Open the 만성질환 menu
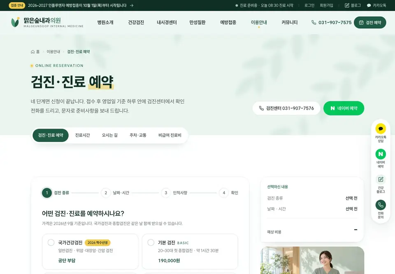 click(x=197, y=23)
